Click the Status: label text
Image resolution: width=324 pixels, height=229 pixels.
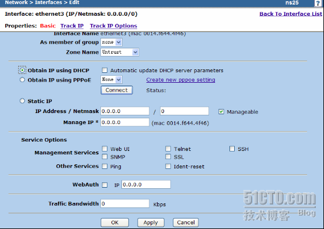pyautogui.click(x=156, y=90)
